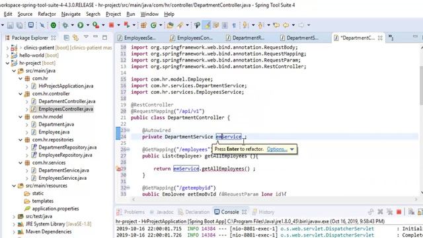Expand the clinics-patient project node
Screen dimensions: 423x238
[x=7, y=48]
